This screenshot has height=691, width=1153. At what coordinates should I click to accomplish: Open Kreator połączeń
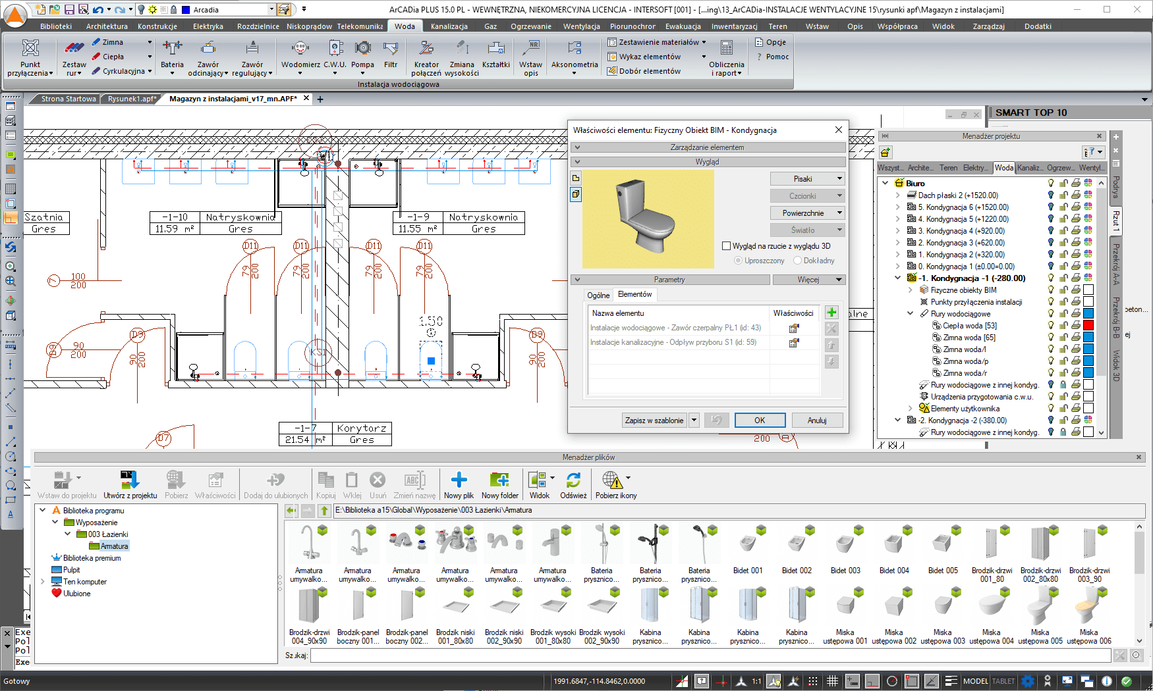pyautogui.click(x=426, y=58)
